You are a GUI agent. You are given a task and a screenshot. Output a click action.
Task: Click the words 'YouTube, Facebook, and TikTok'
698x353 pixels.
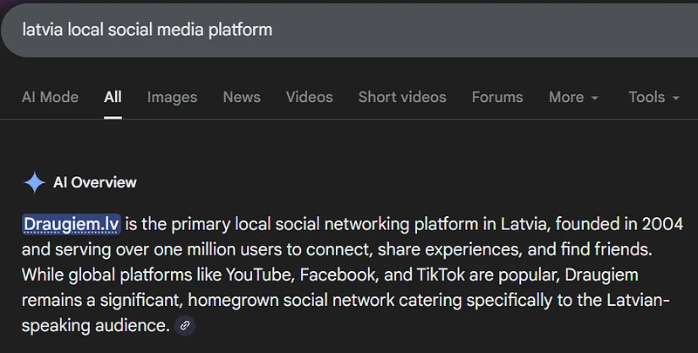pyautogui.click(x=347, y=275)
